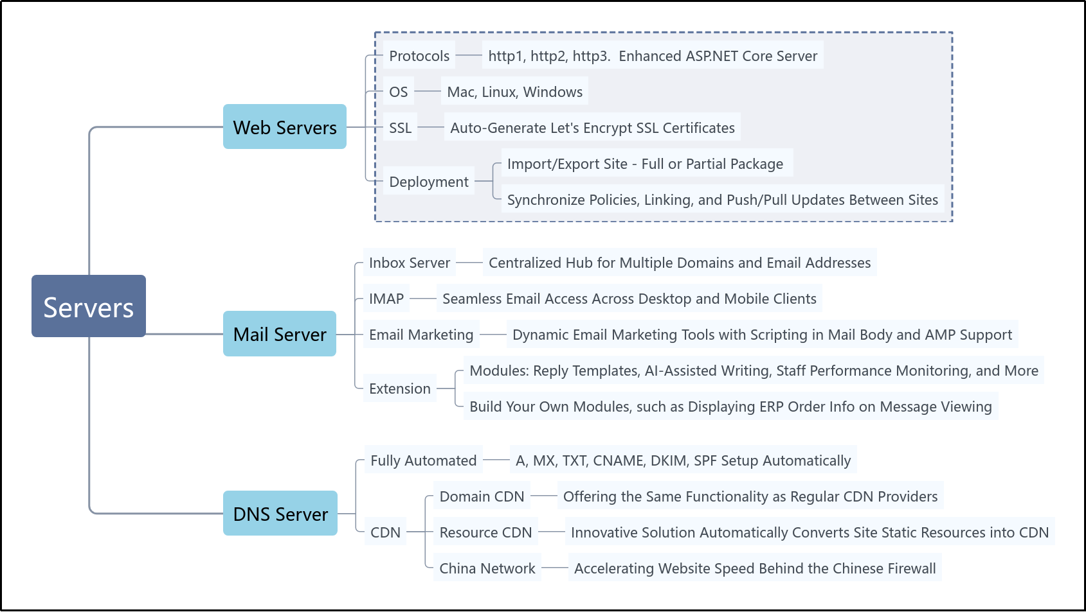Select the Inbox Server node
Viewport: 1086px width, 612px height.
409,263
